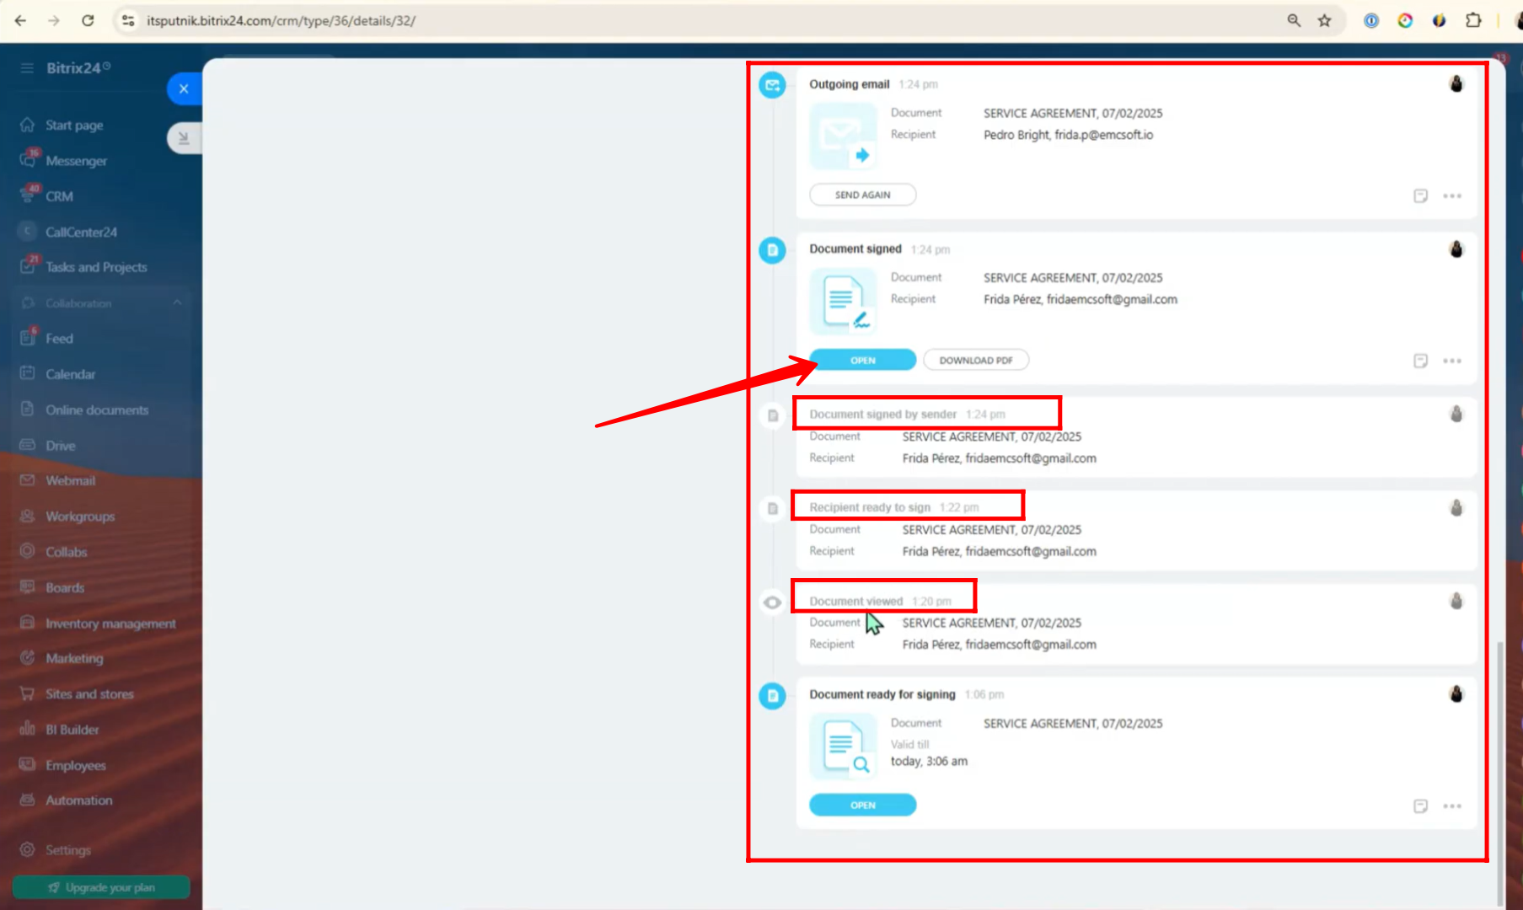Click DOWNLOAD PDF button
The height and width of the screenshot is (910, 1523).
pos(976,360)
